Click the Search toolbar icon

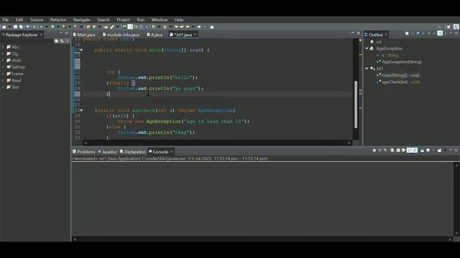click(x=112, y=27)
